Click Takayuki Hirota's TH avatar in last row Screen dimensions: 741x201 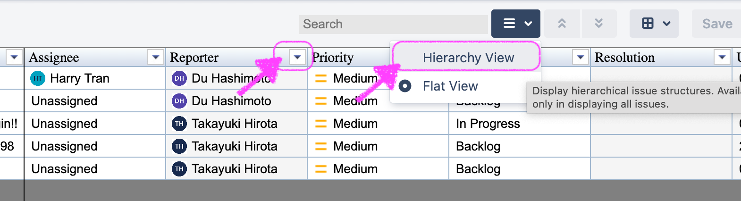click(179, 169)
